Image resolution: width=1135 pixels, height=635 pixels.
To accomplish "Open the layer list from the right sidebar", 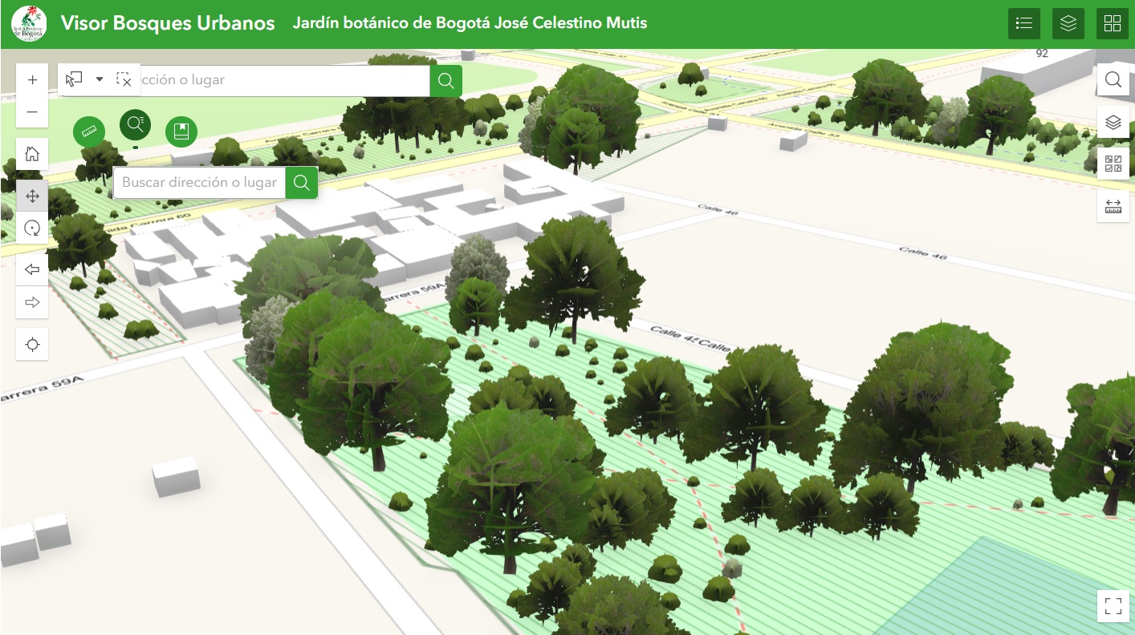I will (x=1113, y=122).
